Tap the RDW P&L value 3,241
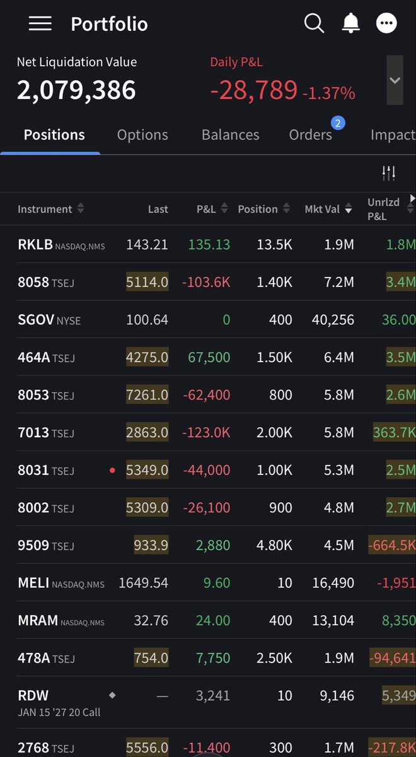This screenshot has width=416, height=757. [x=213, y=695]
